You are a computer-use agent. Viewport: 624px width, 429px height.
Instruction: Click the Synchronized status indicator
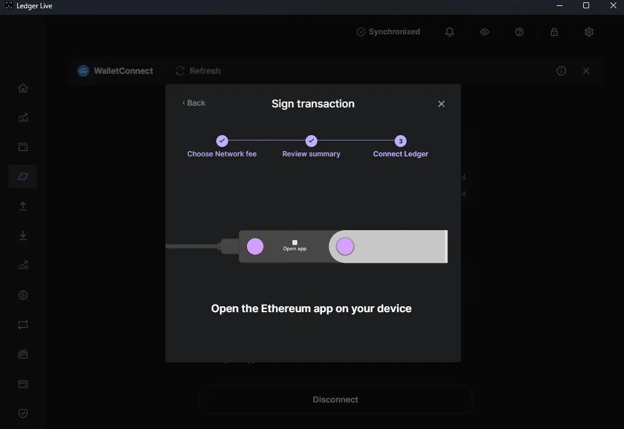388,32
